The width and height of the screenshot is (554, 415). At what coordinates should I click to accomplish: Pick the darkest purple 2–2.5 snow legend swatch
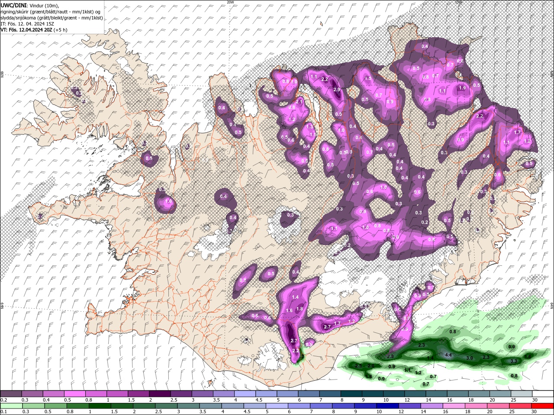[160, 394]
